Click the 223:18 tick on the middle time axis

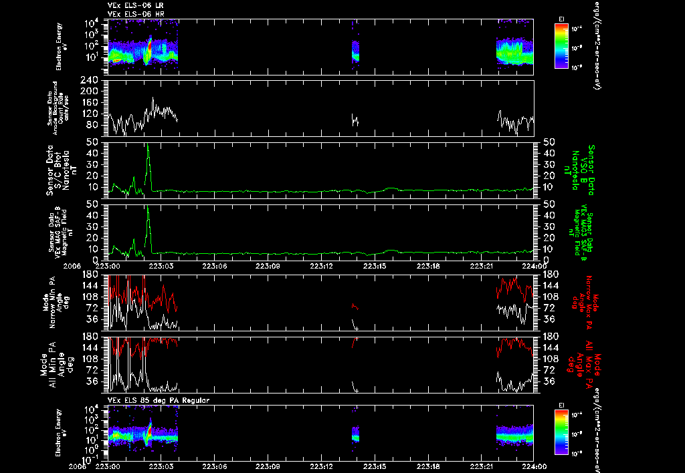pos(428,266)
